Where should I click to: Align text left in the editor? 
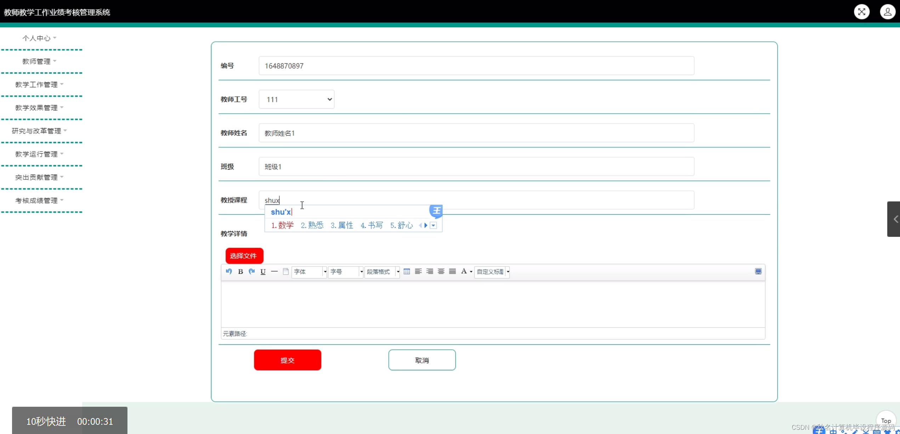point(418,272)
